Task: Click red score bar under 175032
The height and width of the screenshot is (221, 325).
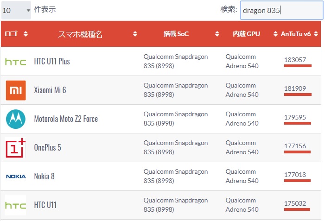Action: coord(297,209)
